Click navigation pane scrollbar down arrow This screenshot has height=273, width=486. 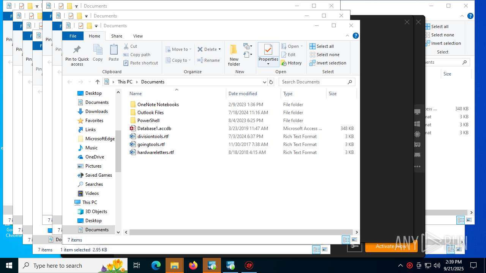pyautogui.click(x=118, y=232)
